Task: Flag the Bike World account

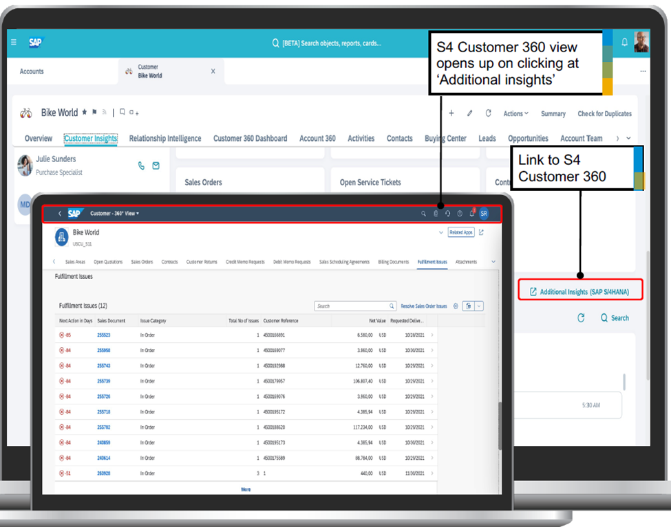Action: [94, 113]
